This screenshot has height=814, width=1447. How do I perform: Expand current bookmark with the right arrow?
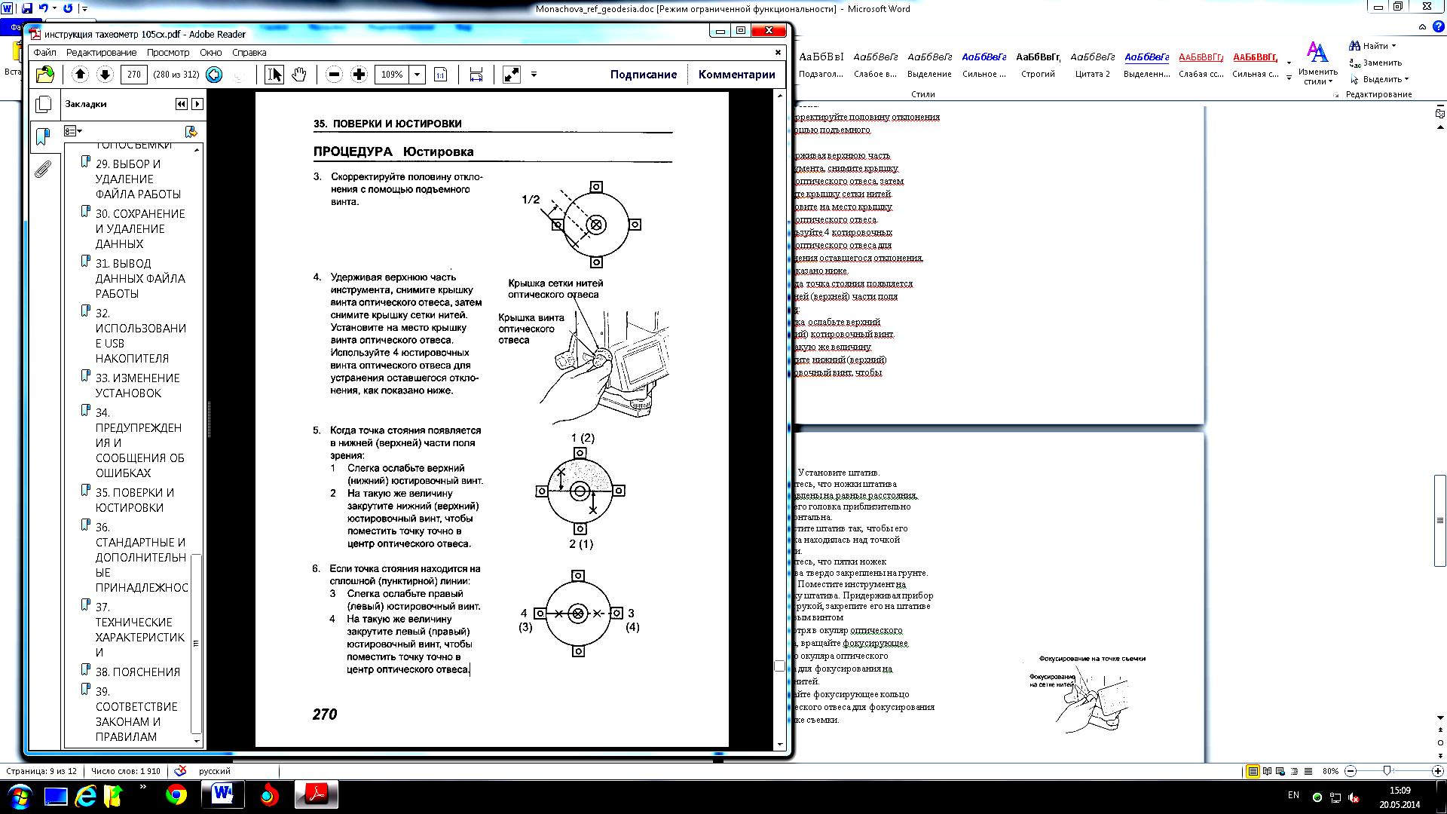197,104
